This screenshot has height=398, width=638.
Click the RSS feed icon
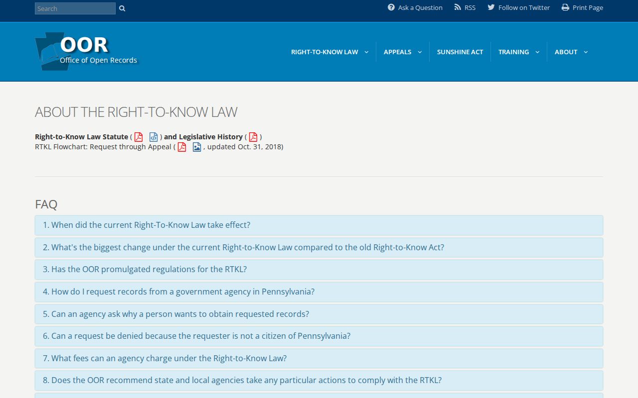pyautogui.click(x=458, y=7)
